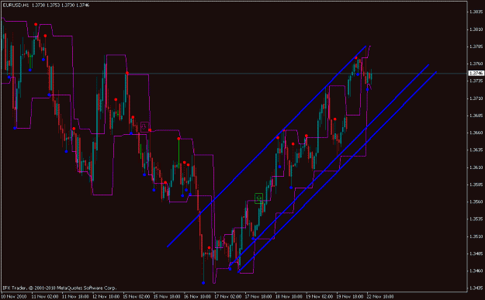The image size is (485, 300).
Task: Click the 15 Nov 18:00 time label
Action: 167,297
